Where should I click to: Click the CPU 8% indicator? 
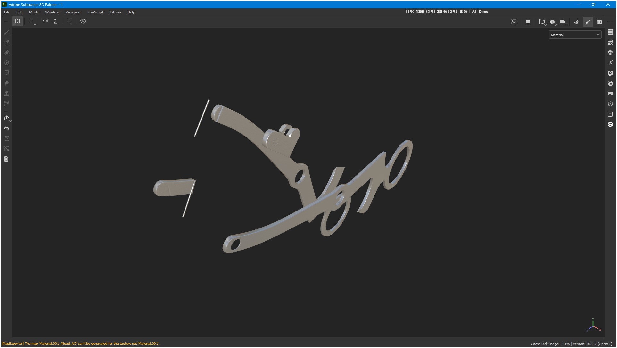click(457, 12)
